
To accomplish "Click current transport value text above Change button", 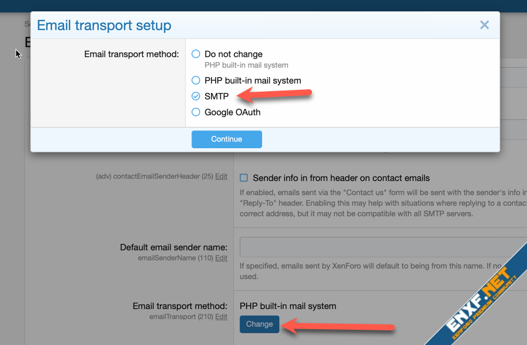I will [288, 306].
